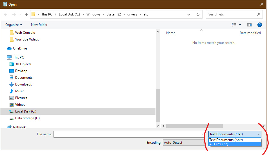
Task: Click the File name text field
Action: click(127, 134)
